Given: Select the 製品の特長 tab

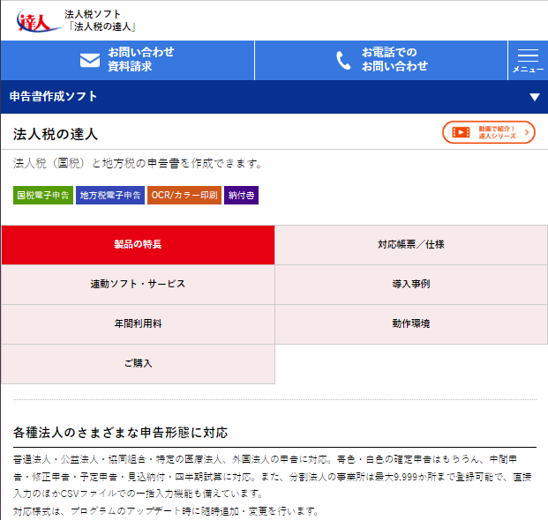Looking at the screenshot, I should point(138,245).
